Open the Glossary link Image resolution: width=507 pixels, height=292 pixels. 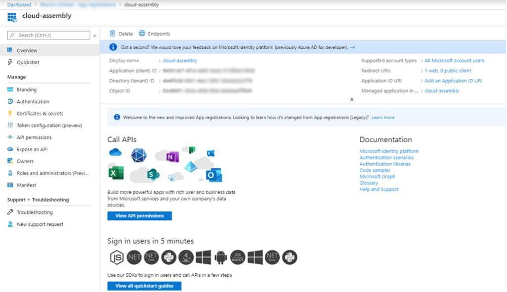[369, 183]
